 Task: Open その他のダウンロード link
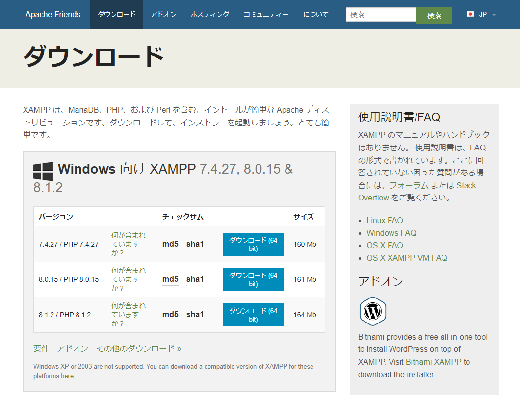pyautogui.click(x=138, y=348)
